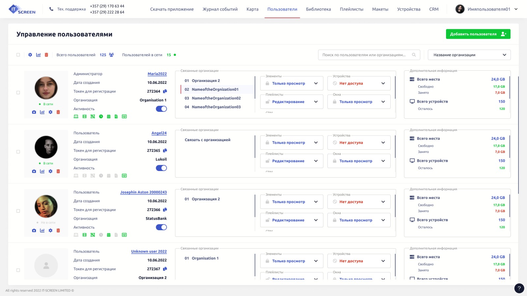
Task: Click the gear settings icon in top toolbar
Action: click(30, 55)
